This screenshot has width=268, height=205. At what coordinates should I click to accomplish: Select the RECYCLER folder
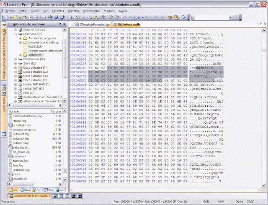click(x=35, y=46)
